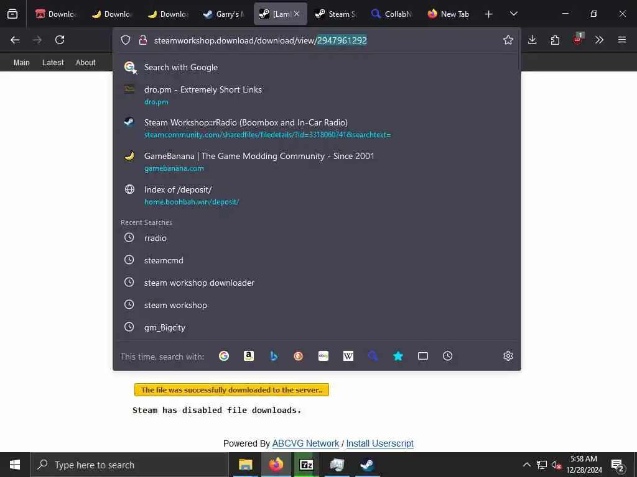Expand more tools overflow chevrons
Screen dimensions: 637x477
[x=599, y=40]
